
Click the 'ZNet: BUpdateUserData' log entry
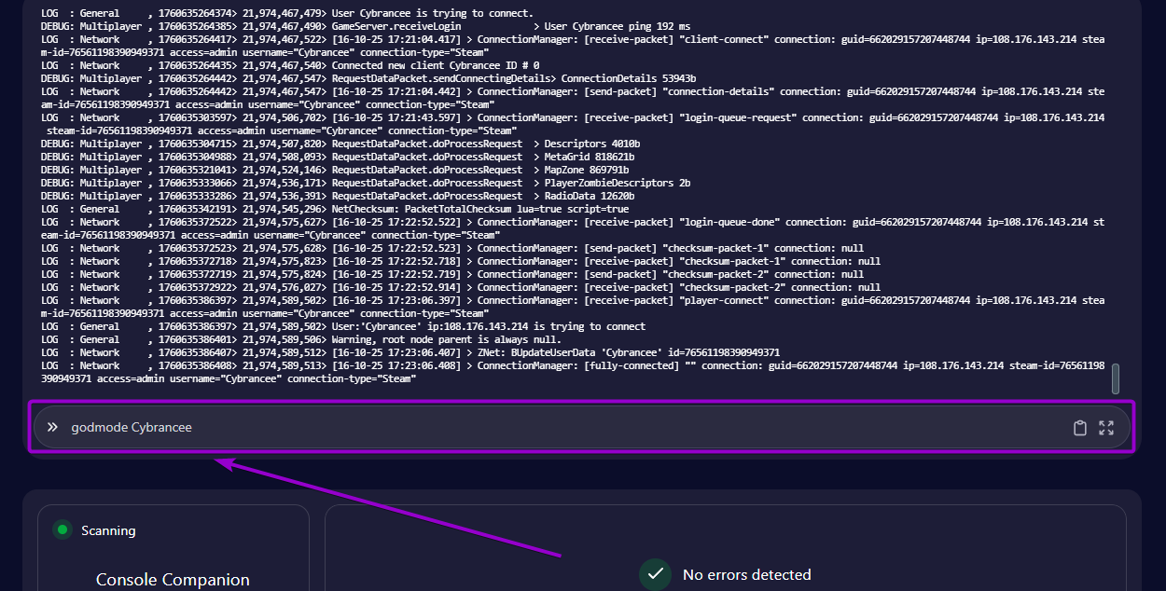tap(629, 352)
